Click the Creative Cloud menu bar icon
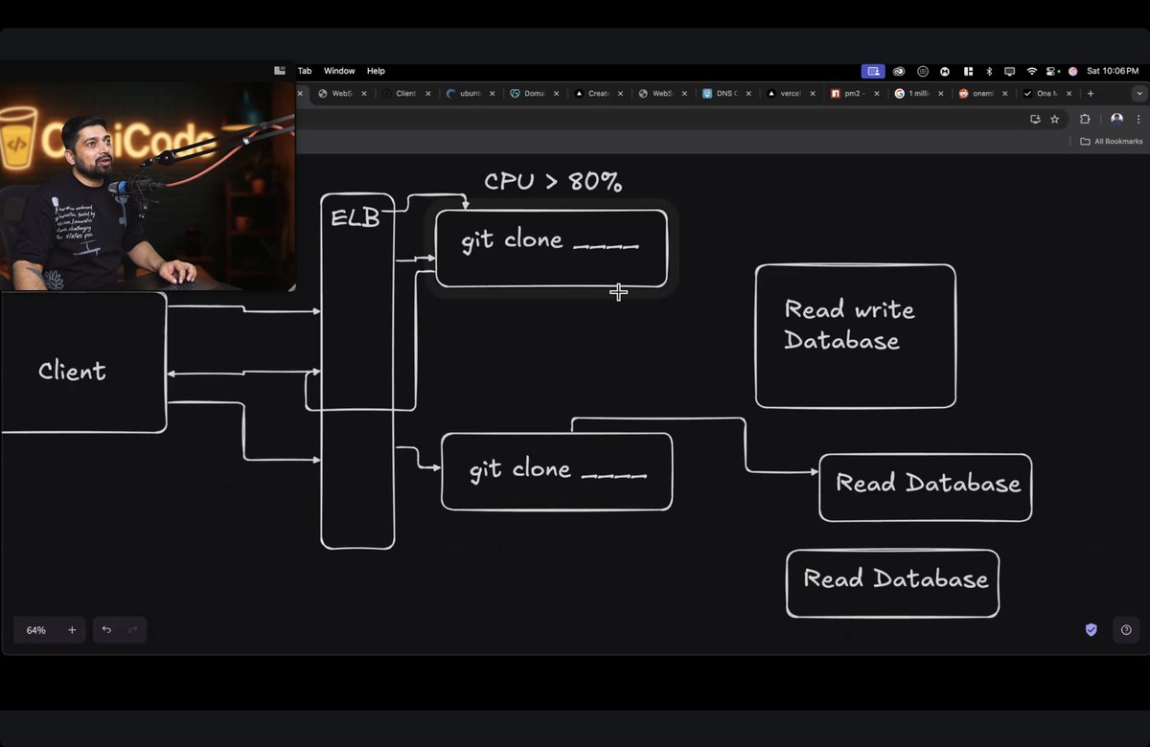Viewport: 1150px width, 747px height. pos(898,70)
